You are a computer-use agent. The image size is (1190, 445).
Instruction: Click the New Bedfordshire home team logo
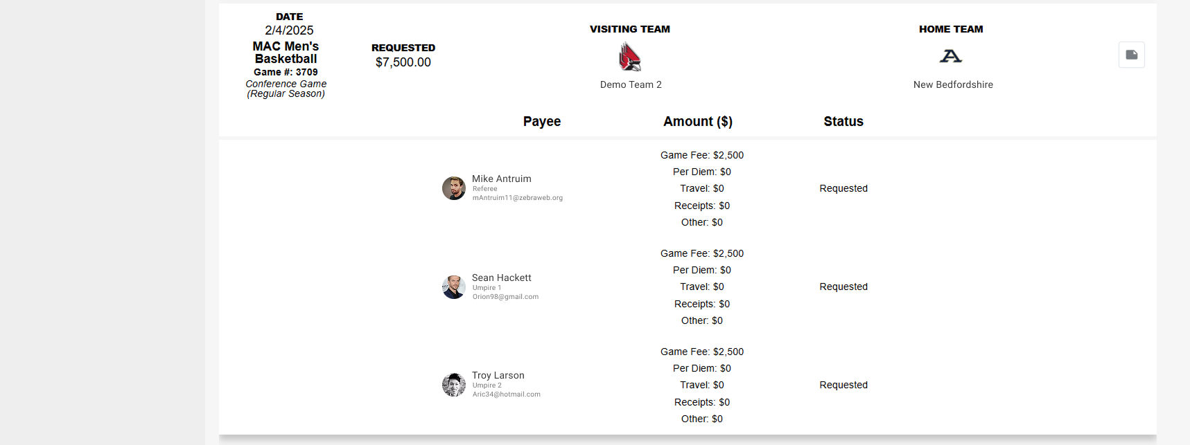click(950, 56)
